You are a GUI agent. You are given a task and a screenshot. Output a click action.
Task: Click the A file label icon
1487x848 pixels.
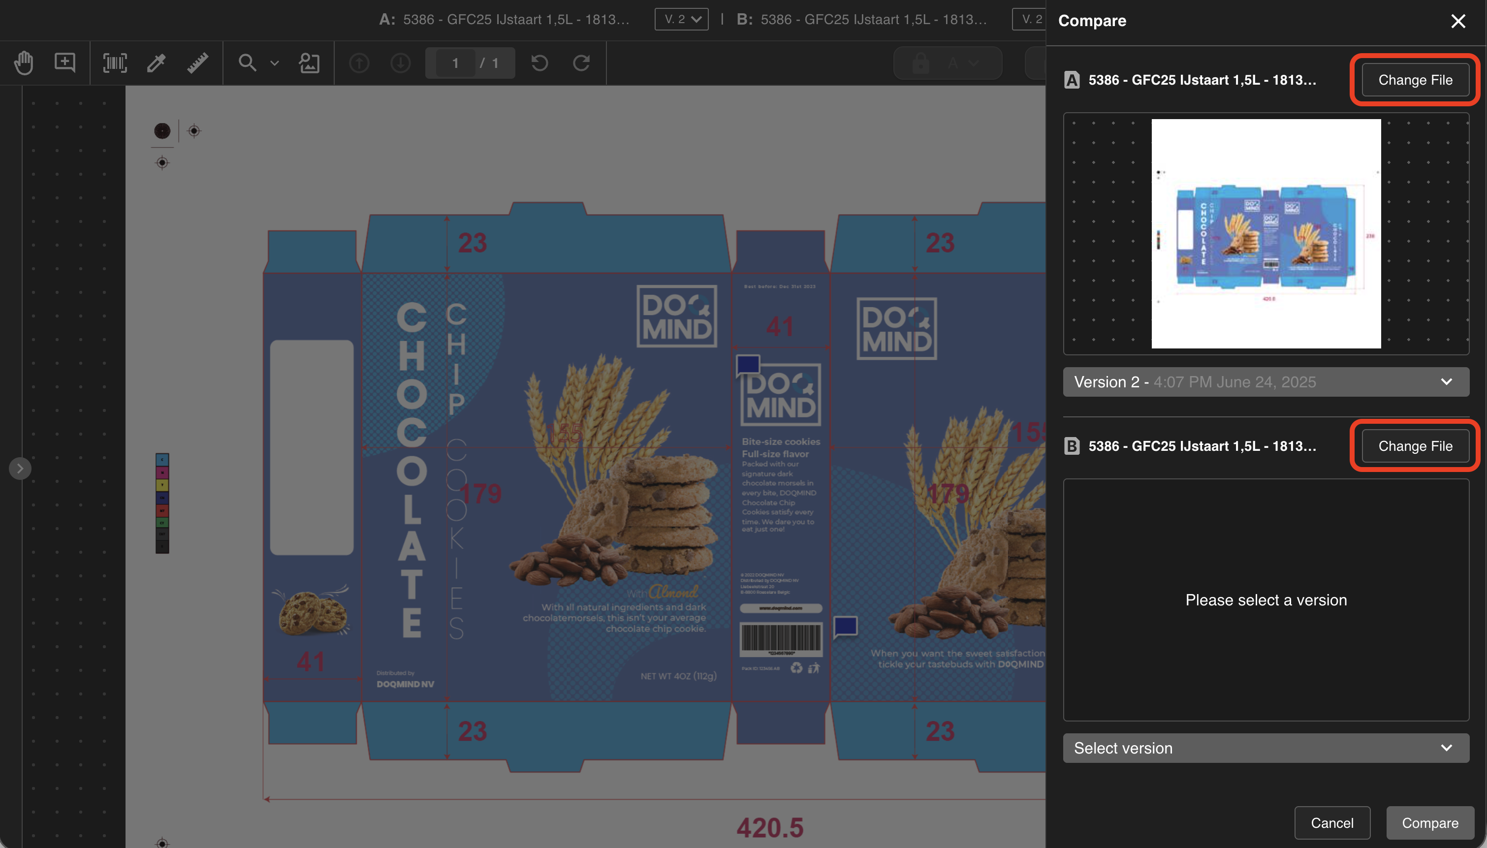(x=1072, y=80)
